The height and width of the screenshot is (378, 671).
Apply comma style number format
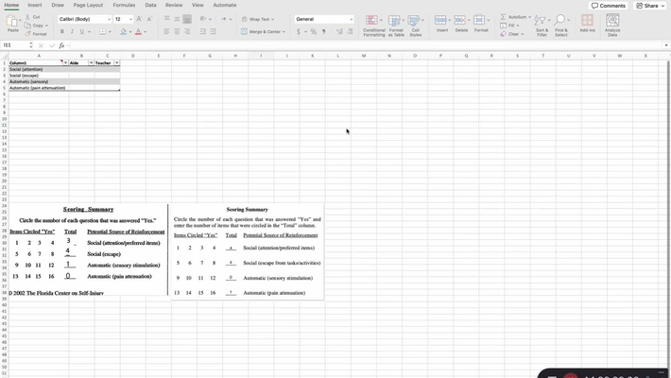click(x=324, y=32)
